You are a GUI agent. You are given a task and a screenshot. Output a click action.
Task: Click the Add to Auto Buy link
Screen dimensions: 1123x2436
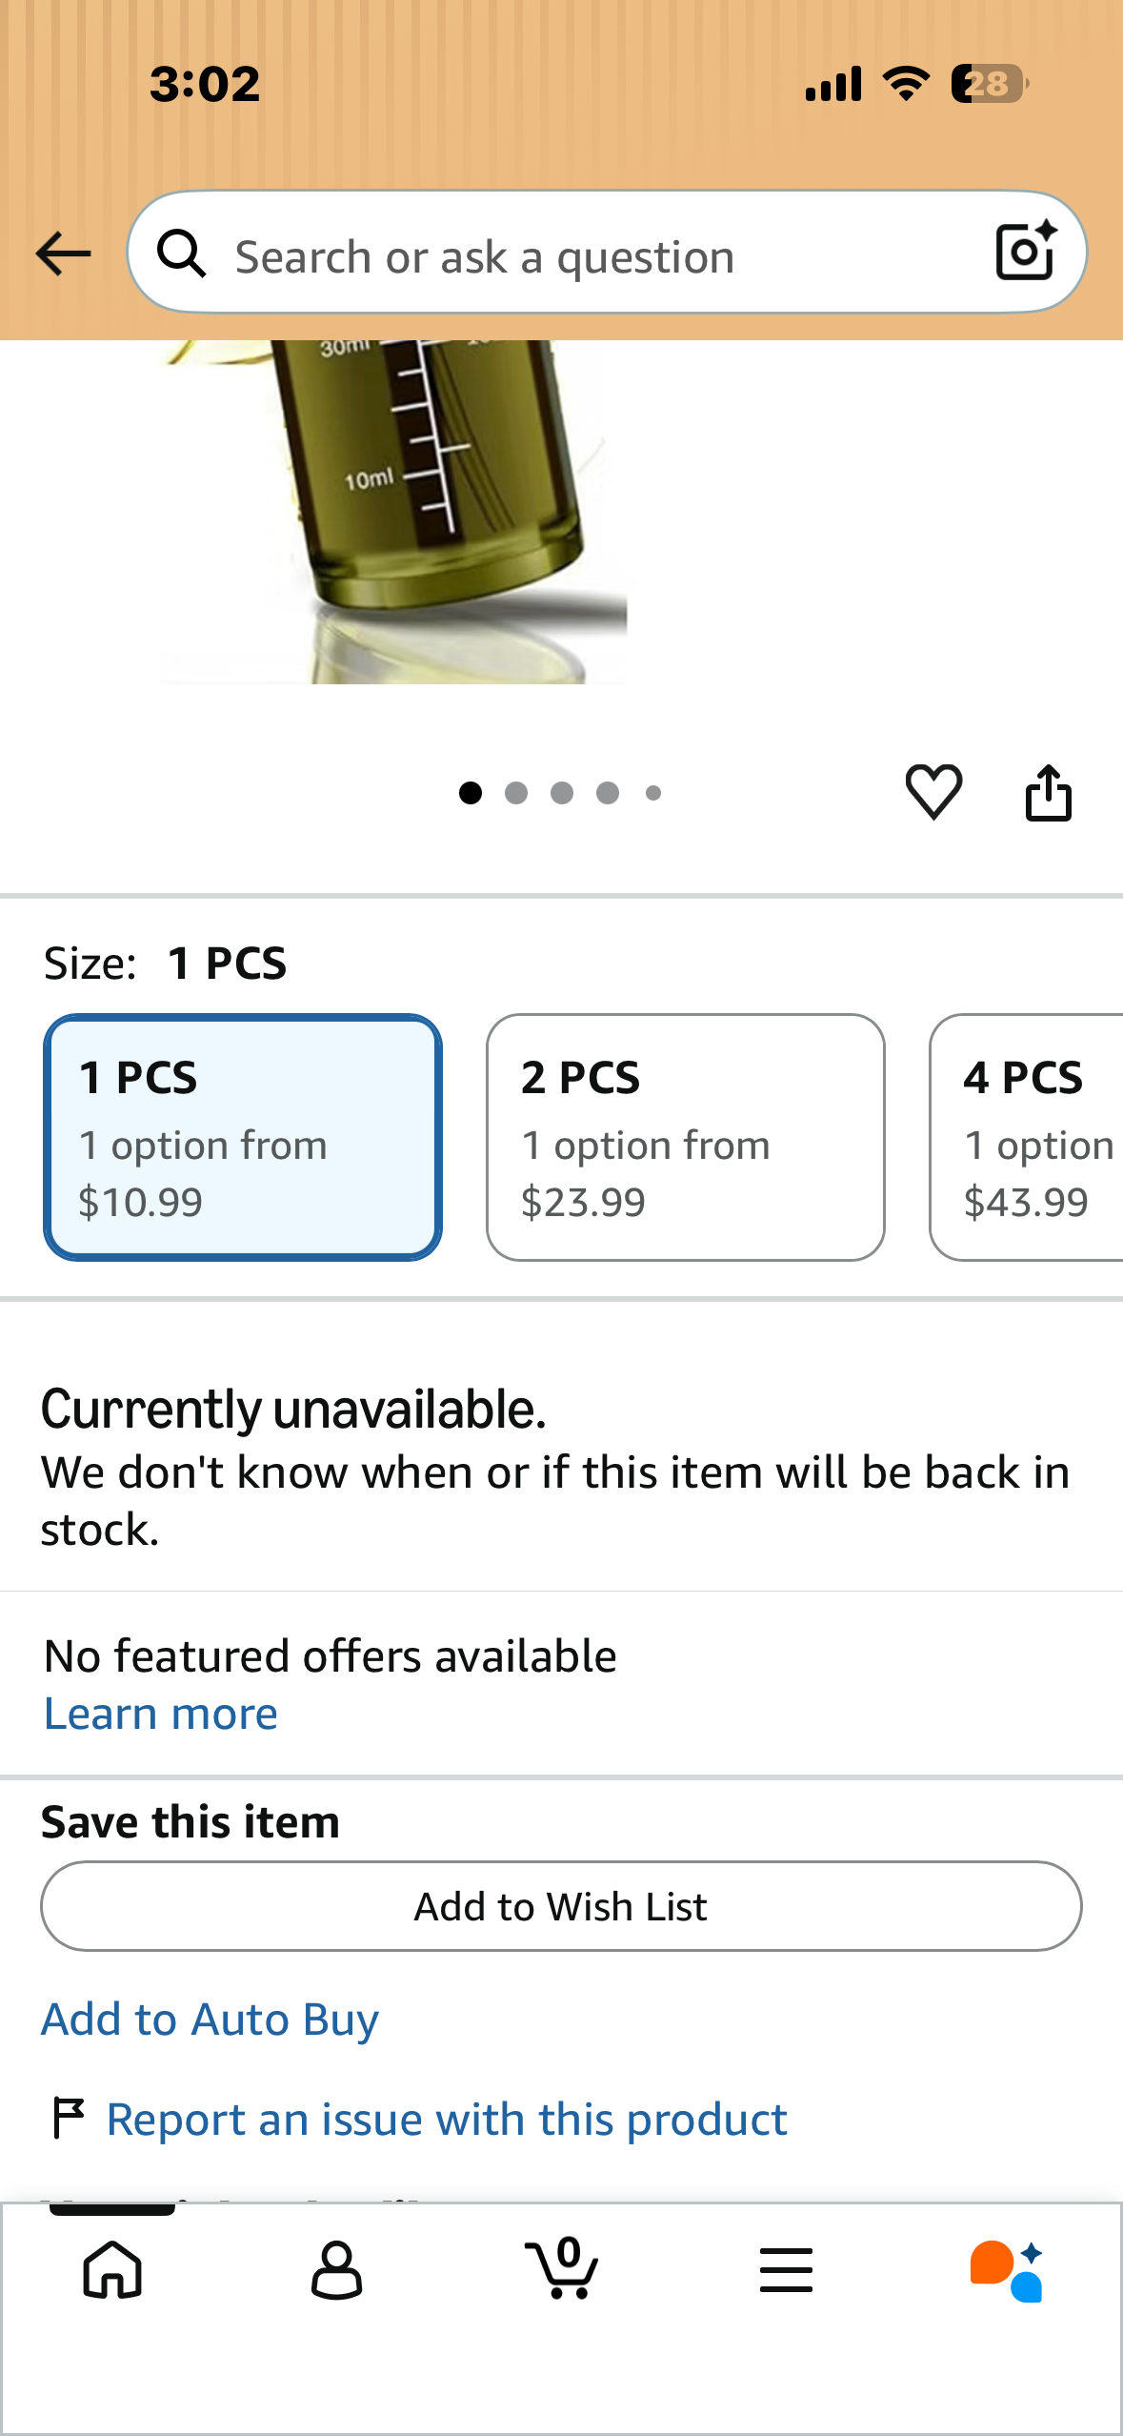210,2019
